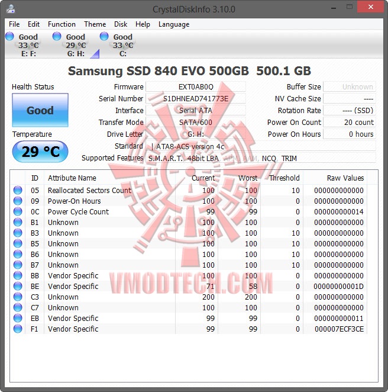Click status orb for Reallocated Sectors Count
388x392 pixels.
18,190
